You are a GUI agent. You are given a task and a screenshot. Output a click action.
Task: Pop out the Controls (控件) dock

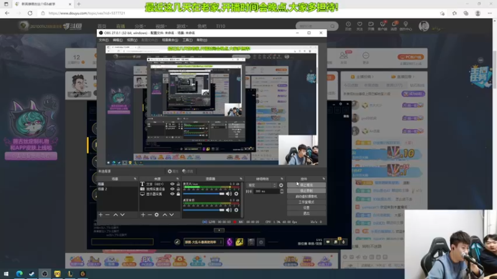(x=324, y=179)
